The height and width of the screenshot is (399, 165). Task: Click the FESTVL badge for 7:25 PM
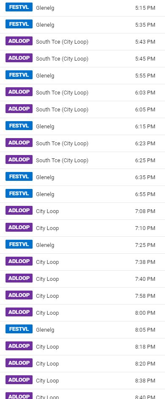click(x=19, y=244)
